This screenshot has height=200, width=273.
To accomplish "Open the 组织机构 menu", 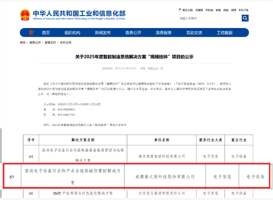I will [72, 33].
